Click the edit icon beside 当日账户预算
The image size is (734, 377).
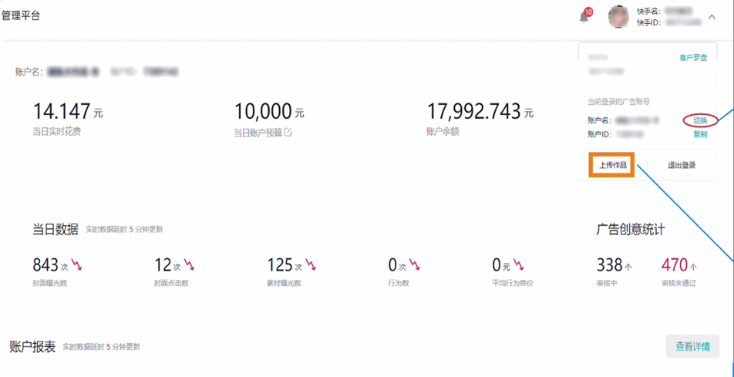click(288, 133)
